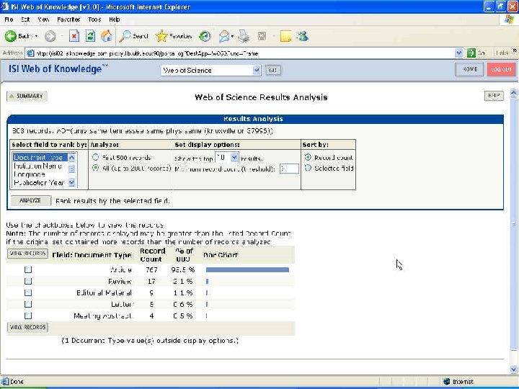Click the upper VIEW RECORDS button
The width and height of the screenshot is (519, 389).
[27, 254]
